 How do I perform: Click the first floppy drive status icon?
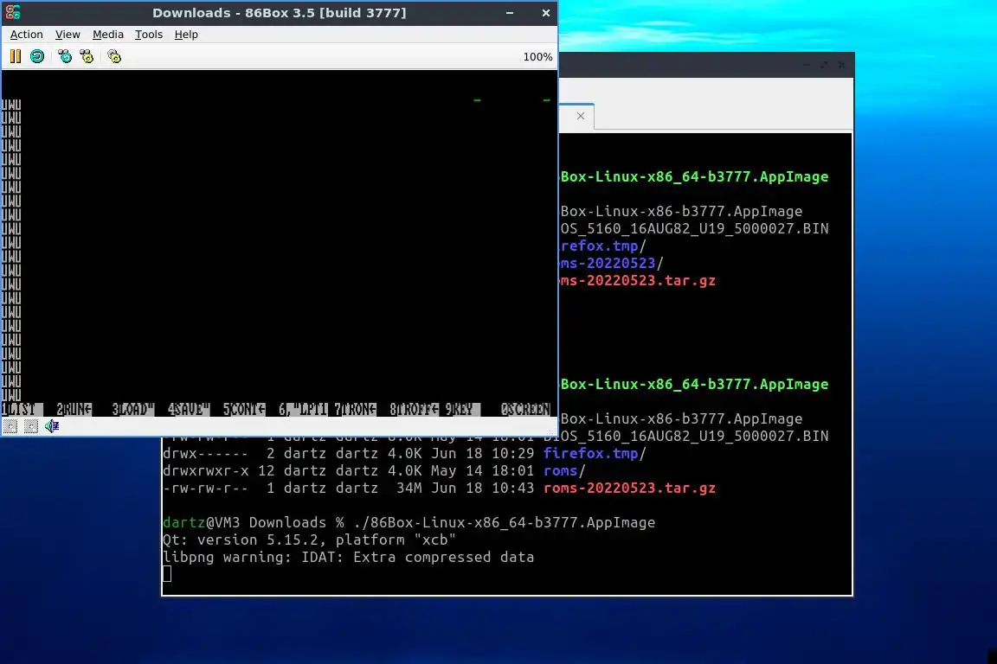coord(10,426)
